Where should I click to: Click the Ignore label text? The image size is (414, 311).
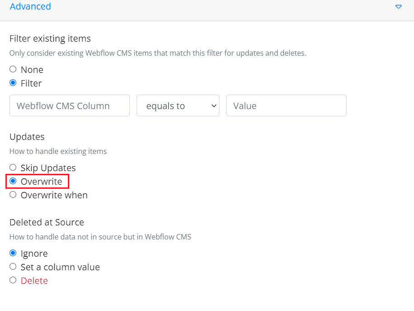[x=34, y=254]
